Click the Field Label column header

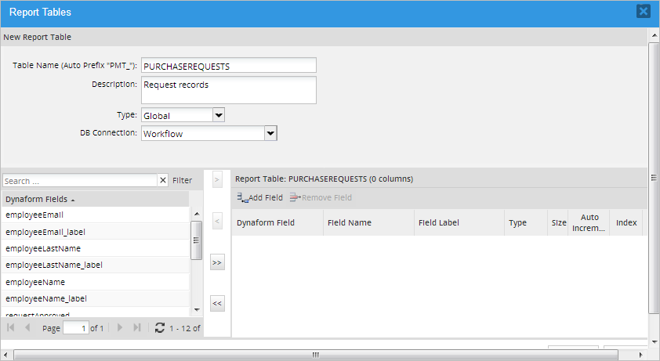click(459, 223)
